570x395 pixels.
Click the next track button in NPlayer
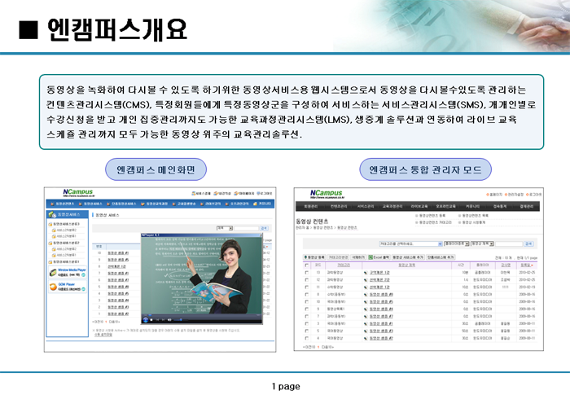pos(162,320)
